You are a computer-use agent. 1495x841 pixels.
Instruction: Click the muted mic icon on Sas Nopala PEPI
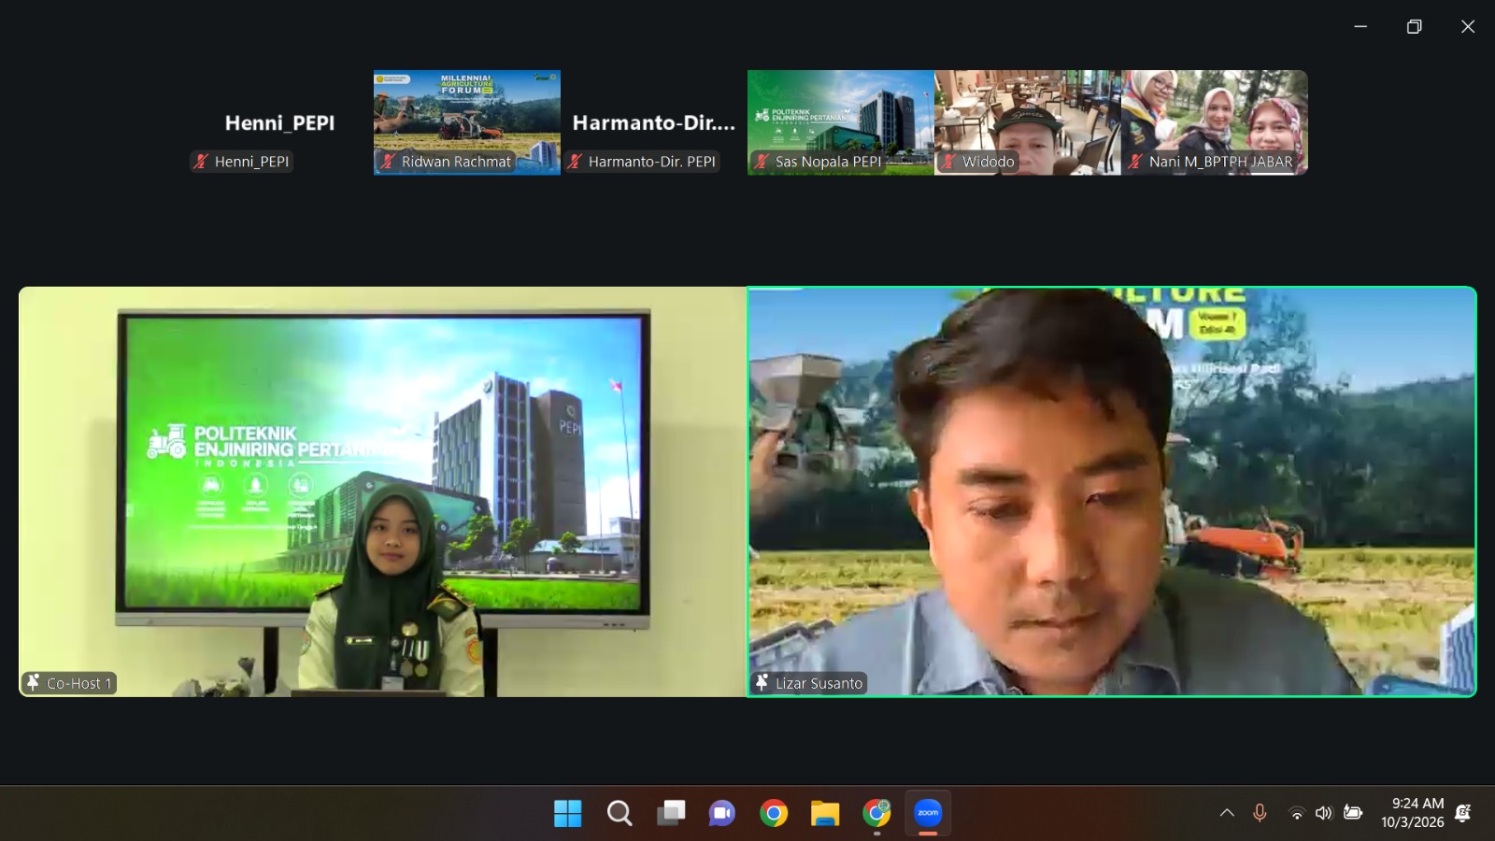762,162
